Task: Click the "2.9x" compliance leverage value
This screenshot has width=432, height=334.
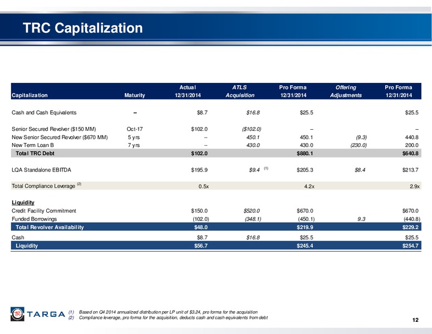Action: pos(415,186)
